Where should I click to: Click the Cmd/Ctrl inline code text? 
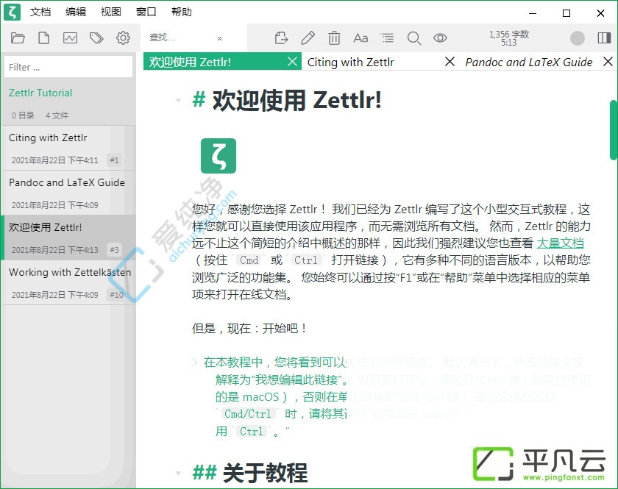(247, 414)
